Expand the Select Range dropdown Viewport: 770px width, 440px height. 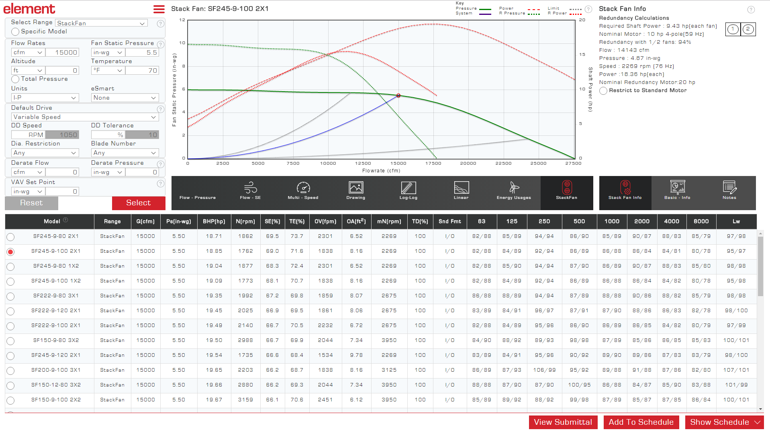(102, 23)
